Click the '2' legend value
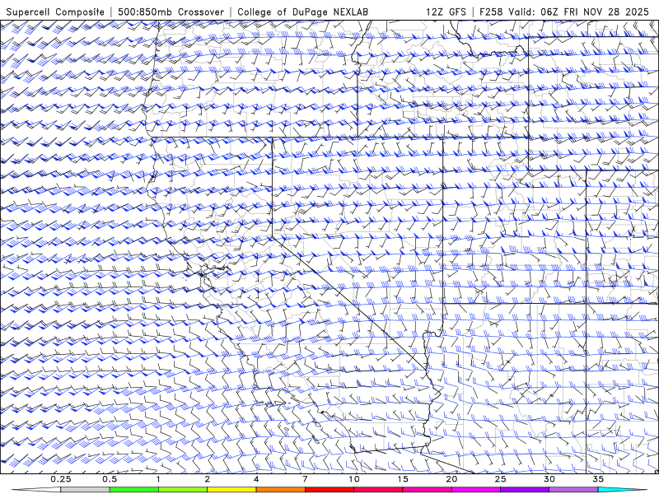This screenshot has width=659, height=494. (x=208, y=479)
